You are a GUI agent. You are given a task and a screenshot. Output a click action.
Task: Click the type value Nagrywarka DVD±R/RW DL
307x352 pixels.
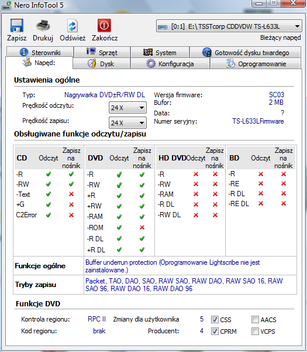(x=105, y=95)
